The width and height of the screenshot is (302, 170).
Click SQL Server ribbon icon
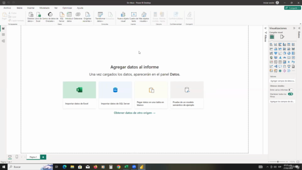coord(62,17)
